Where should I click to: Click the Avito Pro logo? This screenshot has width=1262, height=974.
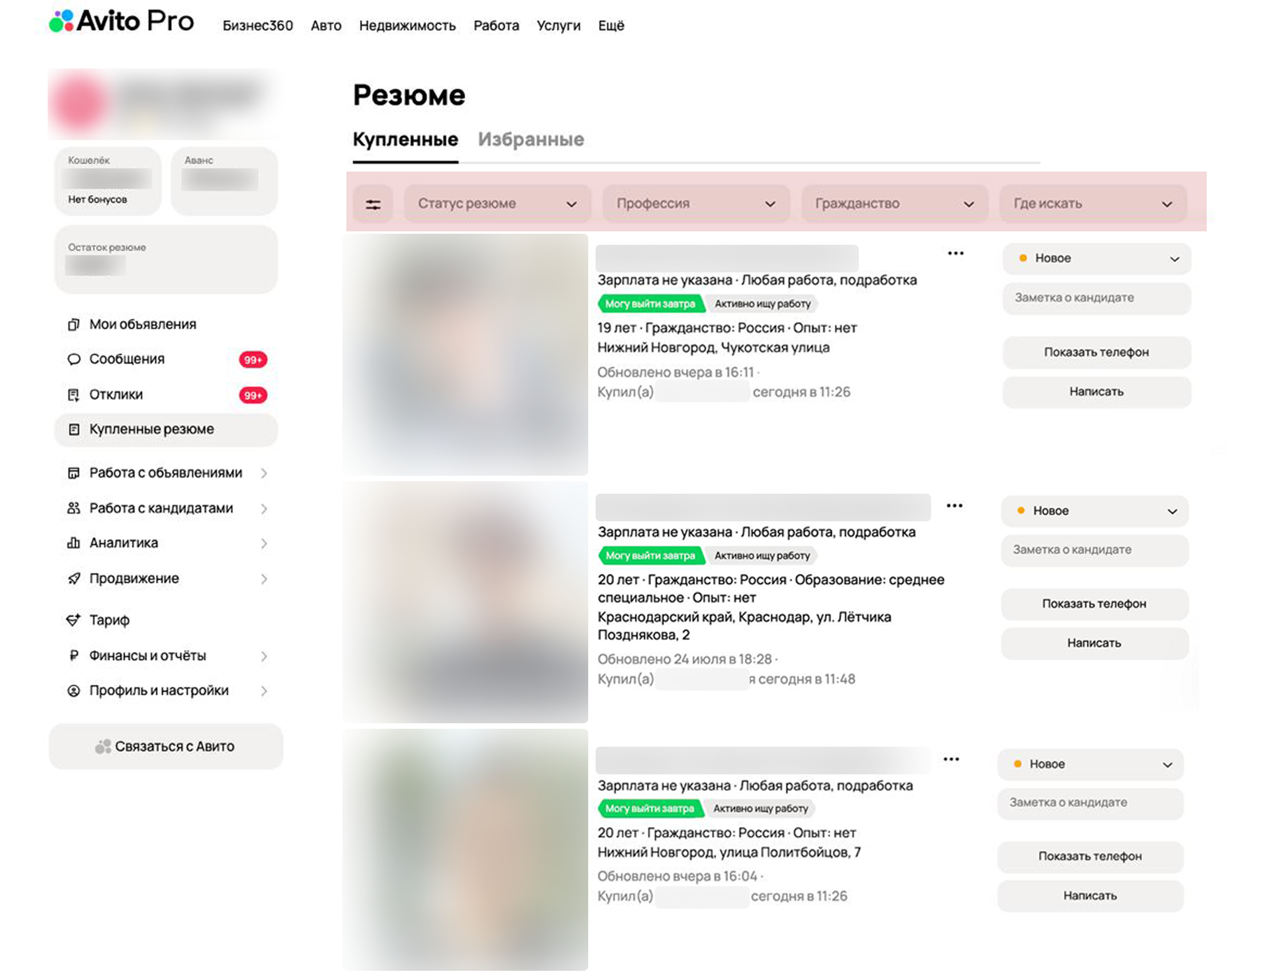[122, 21]
